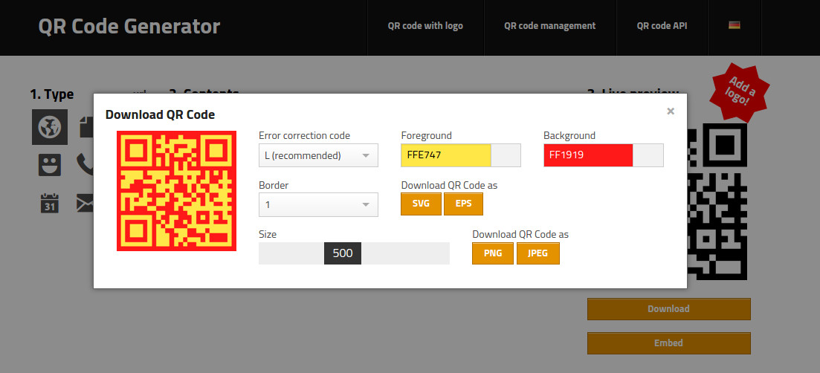
Task: Click the Download QR Code dialog title
Action: tap(160, 114)
